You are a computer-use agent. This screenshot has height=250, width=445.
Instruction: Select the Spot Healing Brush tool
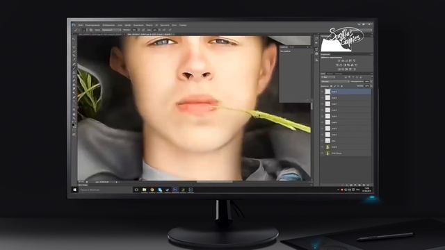tap(74, 64)
